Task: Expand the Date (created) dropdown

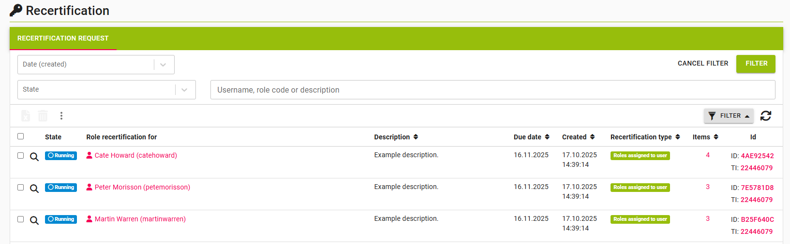Action: [x=163, y=65]
